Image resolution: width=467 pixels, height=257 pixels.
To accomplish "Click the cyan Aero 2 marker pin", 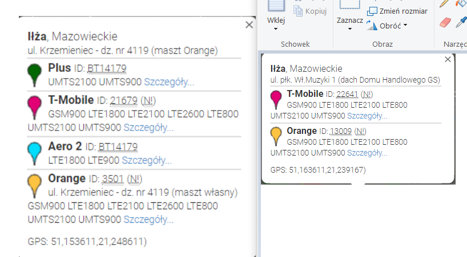I will [x=35, y=153].
